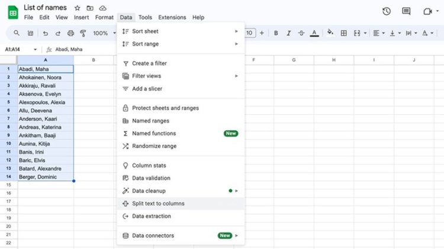Choose Randomize range
Viewport: 444px width, 249px height.
pyautogui.click(x=181, y=146)
